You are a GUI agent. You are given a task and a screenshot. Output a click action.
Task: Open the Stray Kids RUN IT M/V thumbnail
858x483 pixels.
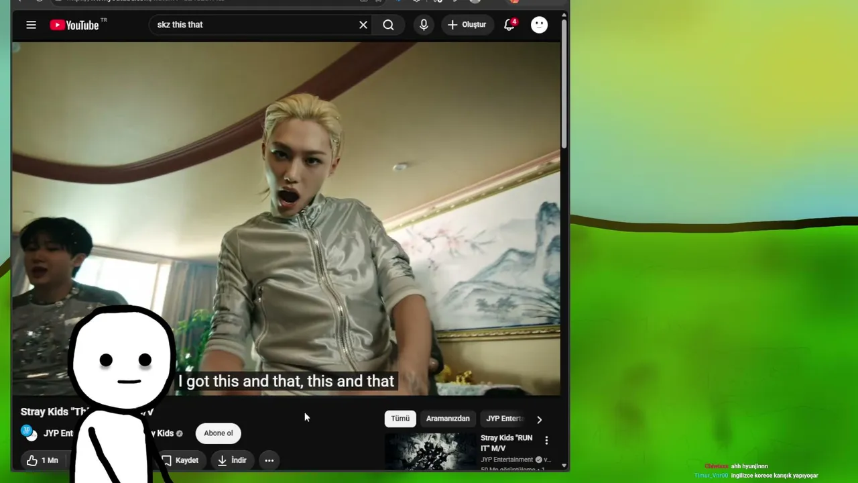tap(430, 451)
